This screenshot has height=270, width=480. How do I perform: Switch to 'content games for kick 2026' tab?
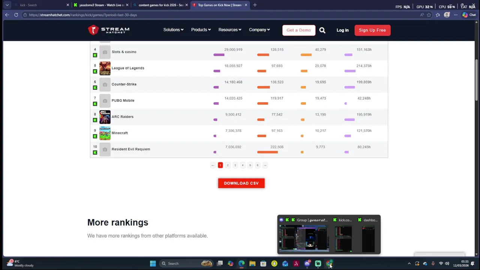(160, 5)
